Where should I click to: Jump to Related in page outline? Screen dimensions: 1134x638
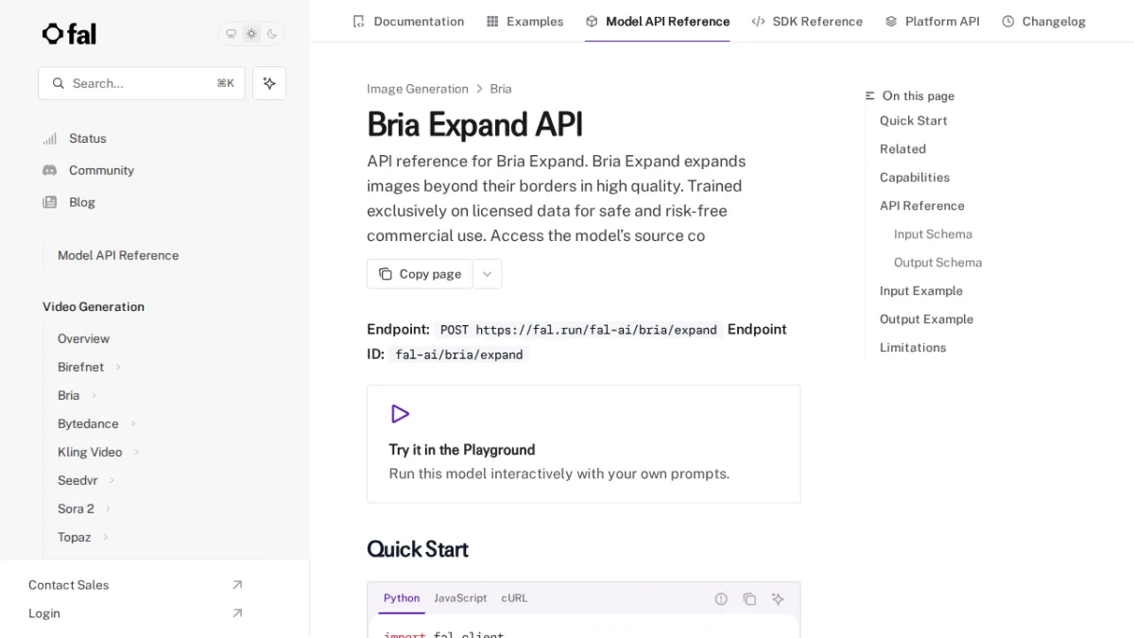point(902,149)
